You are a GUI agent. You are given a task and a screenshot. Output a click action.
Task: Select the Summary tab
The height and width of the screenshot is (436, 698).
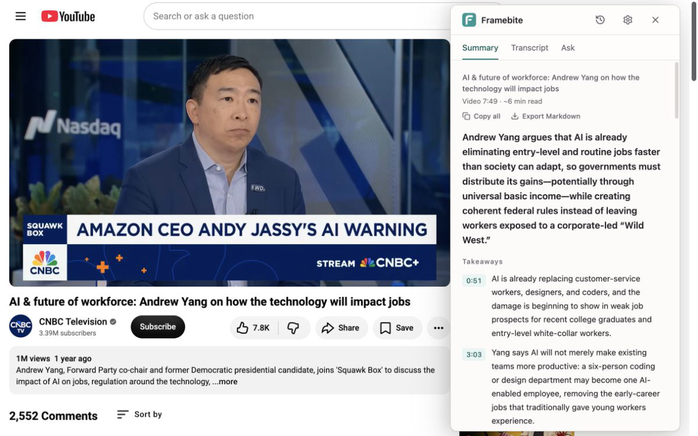(480, 48)
